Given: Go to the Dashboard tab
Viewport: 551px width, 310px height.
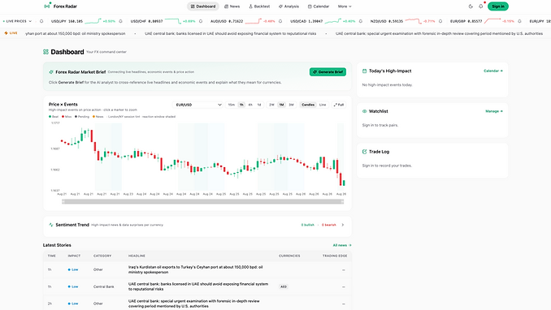Looking at the screenshot, I should [x=202, y=6].
